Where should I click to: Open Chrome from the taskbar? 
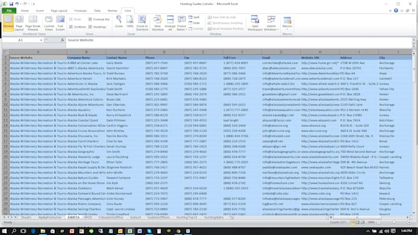[178, 231]
